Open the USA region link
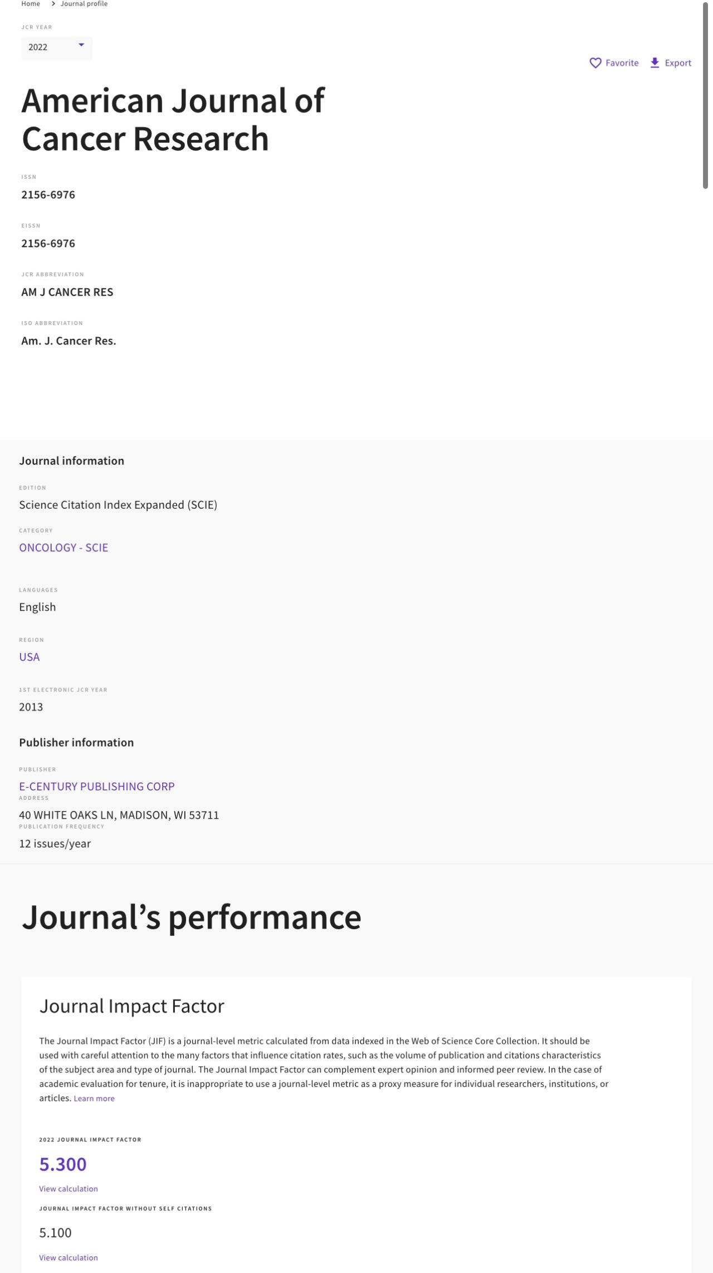 [30, 657]
